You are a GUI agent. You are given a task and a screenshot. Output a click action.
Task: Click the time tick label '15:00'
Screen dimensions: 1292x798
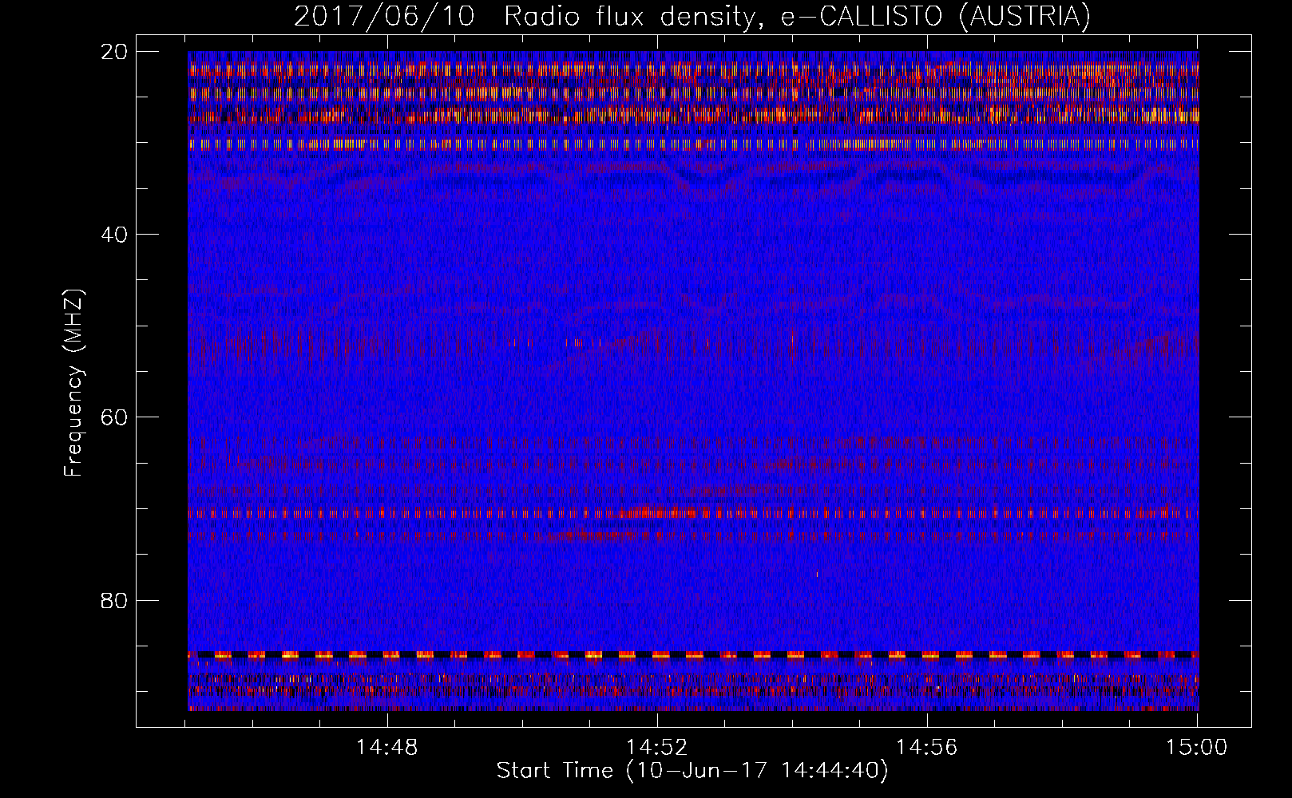[x=1197, y=748]
